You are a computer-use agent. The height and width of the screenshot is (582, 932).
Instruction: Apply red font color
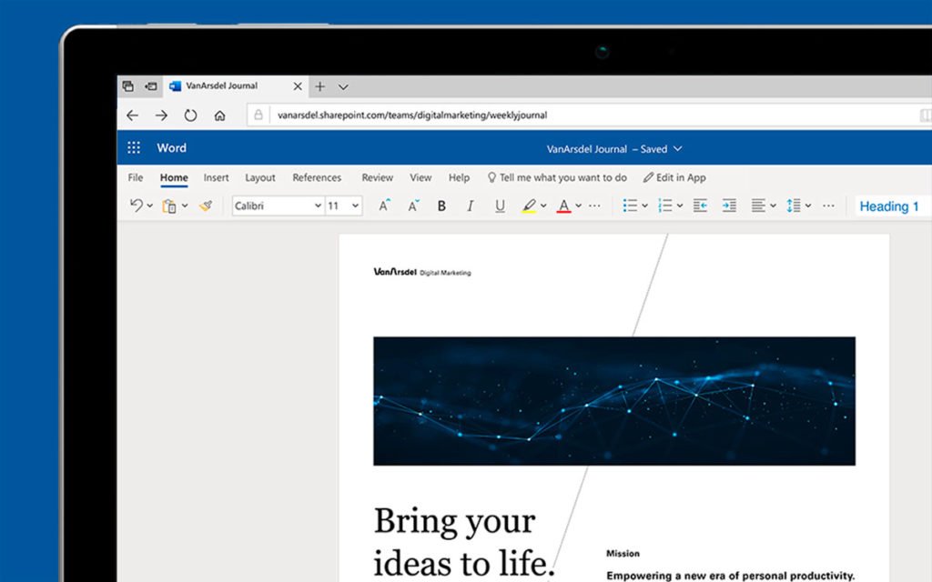563,206
